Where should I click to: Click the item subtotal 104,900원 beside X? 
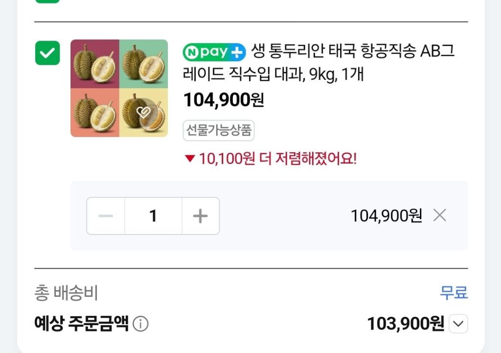pos(387,215)
